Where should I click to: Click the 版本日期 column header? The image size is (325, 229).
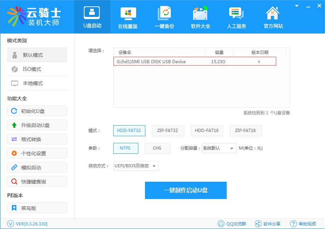click(x=260, y=53)
